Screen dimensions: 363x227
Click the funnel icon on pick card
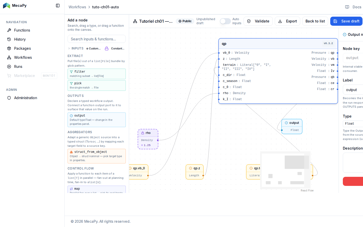[x=71, y=83]
